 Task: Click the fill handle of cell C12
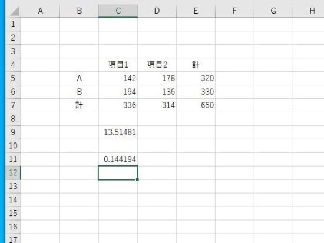[137, 179]
